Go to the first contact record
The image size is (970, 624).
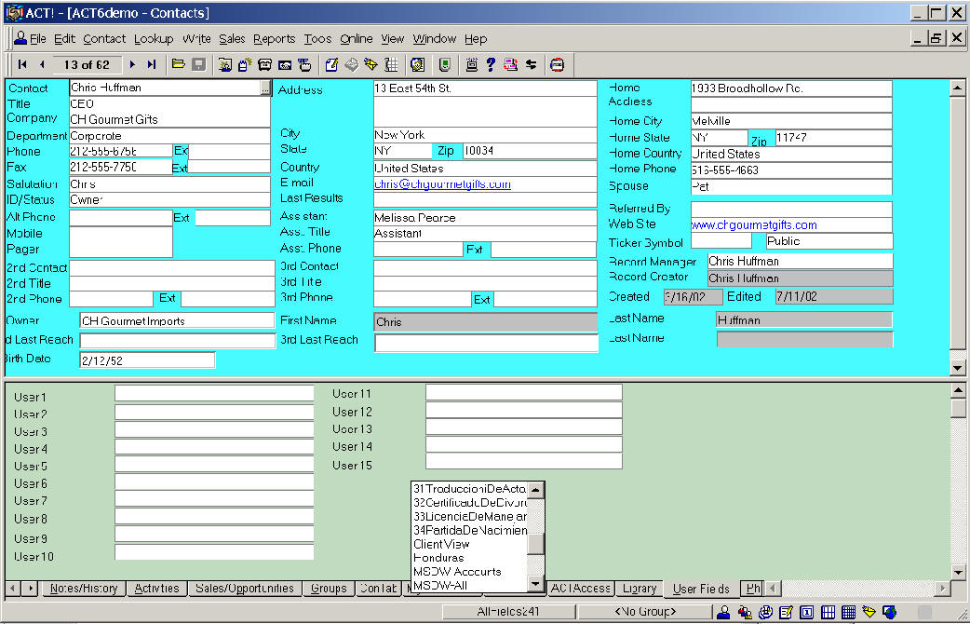(22, 64)
